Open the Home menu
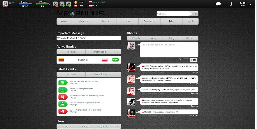 (65, 21)
